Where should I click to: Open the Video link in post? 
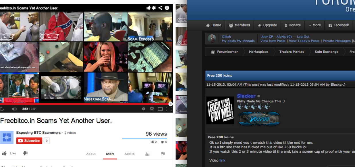click(x=223, y=160)
